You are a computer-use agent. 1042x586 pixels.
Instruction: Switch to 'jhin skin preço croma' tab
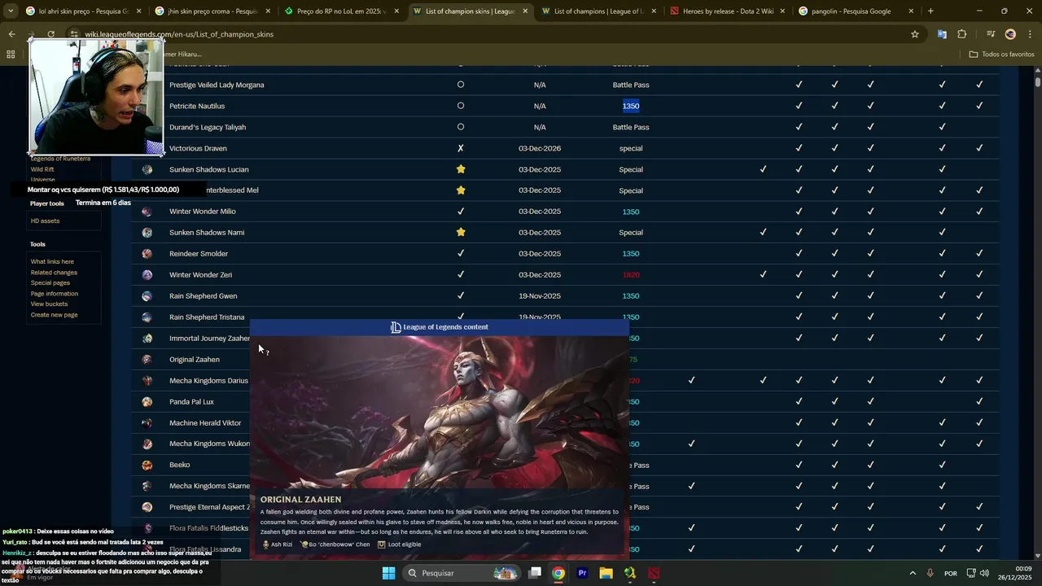[x=212, y=11]
